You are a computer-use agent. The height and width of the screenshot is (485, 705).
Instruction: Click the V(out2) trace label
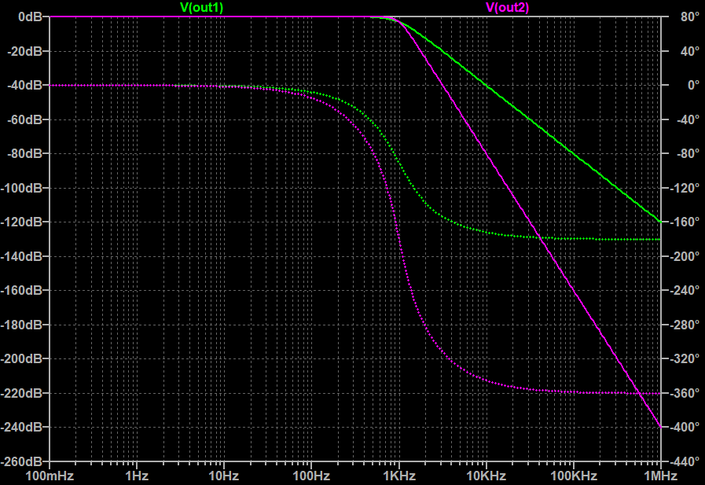tap(507, 8)
